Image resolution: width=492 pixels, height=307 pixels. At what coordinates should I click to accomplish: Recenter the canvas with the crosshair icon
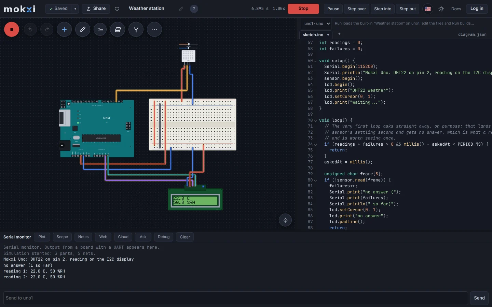[x=285, y=220]
